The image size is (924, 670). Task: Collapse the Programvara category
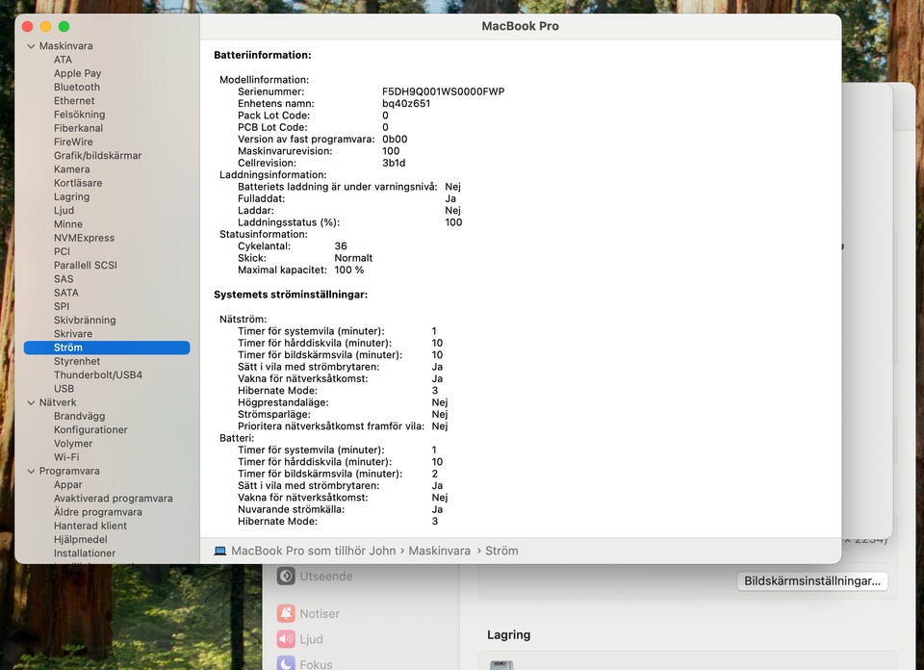(x=31, y=472)
